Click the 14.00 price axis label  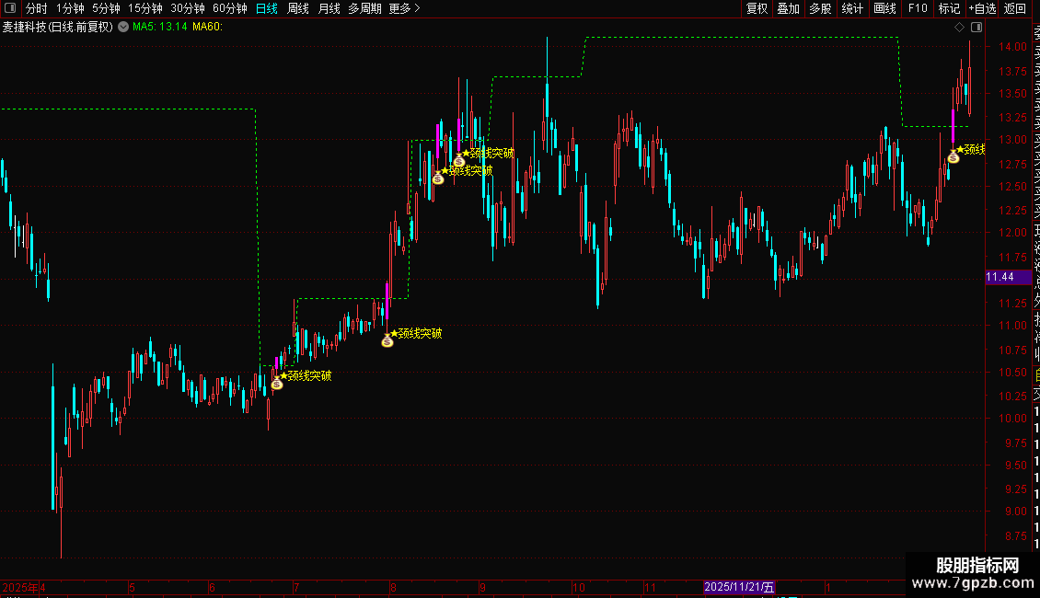click(1012, 47)
